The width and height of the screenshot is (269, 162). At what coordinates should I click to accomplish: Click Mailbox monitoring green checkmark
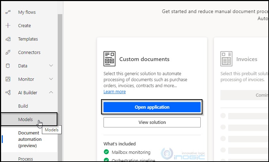coord(106,152)
